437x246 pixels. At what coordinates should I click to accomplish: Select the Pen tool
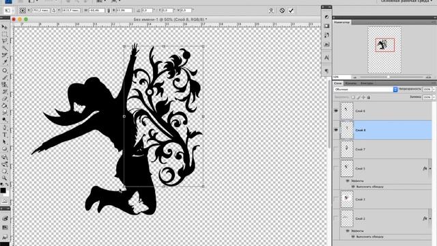click(x=4, y=128)
